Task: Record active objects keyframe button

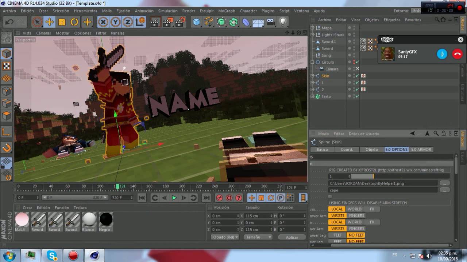Action: 220,198
